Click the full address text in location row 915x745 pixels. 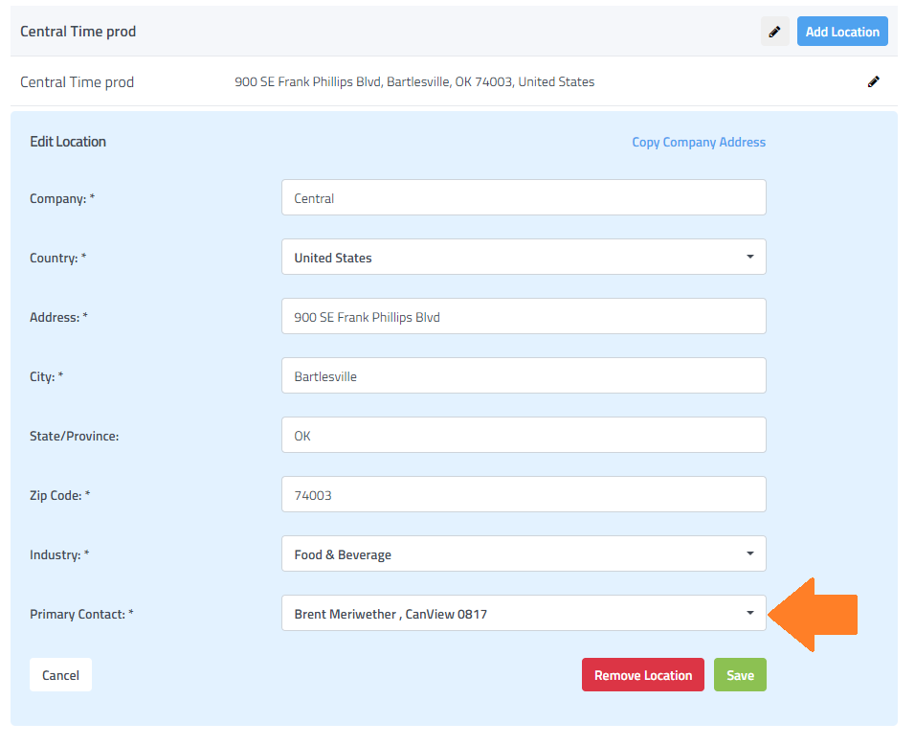(x=414, y=82)
